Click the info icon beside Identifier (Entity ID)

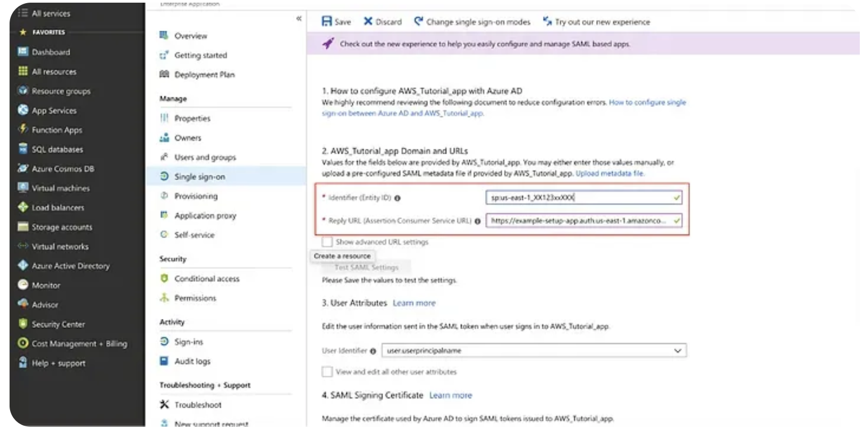tap(397, 198)
